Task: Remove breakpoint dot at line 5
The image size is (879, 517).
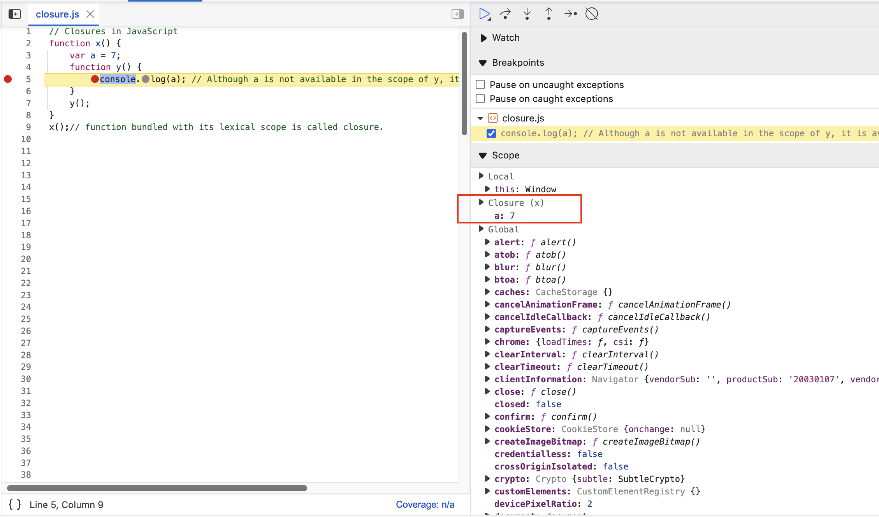Action: pyautogui.click(x=8, y=79)
